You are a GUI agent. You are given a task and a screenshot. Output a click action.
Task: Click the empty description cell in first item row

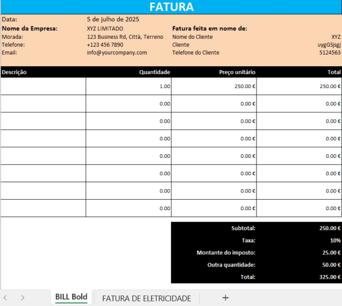pyautogui.click(x=43, y=86)
